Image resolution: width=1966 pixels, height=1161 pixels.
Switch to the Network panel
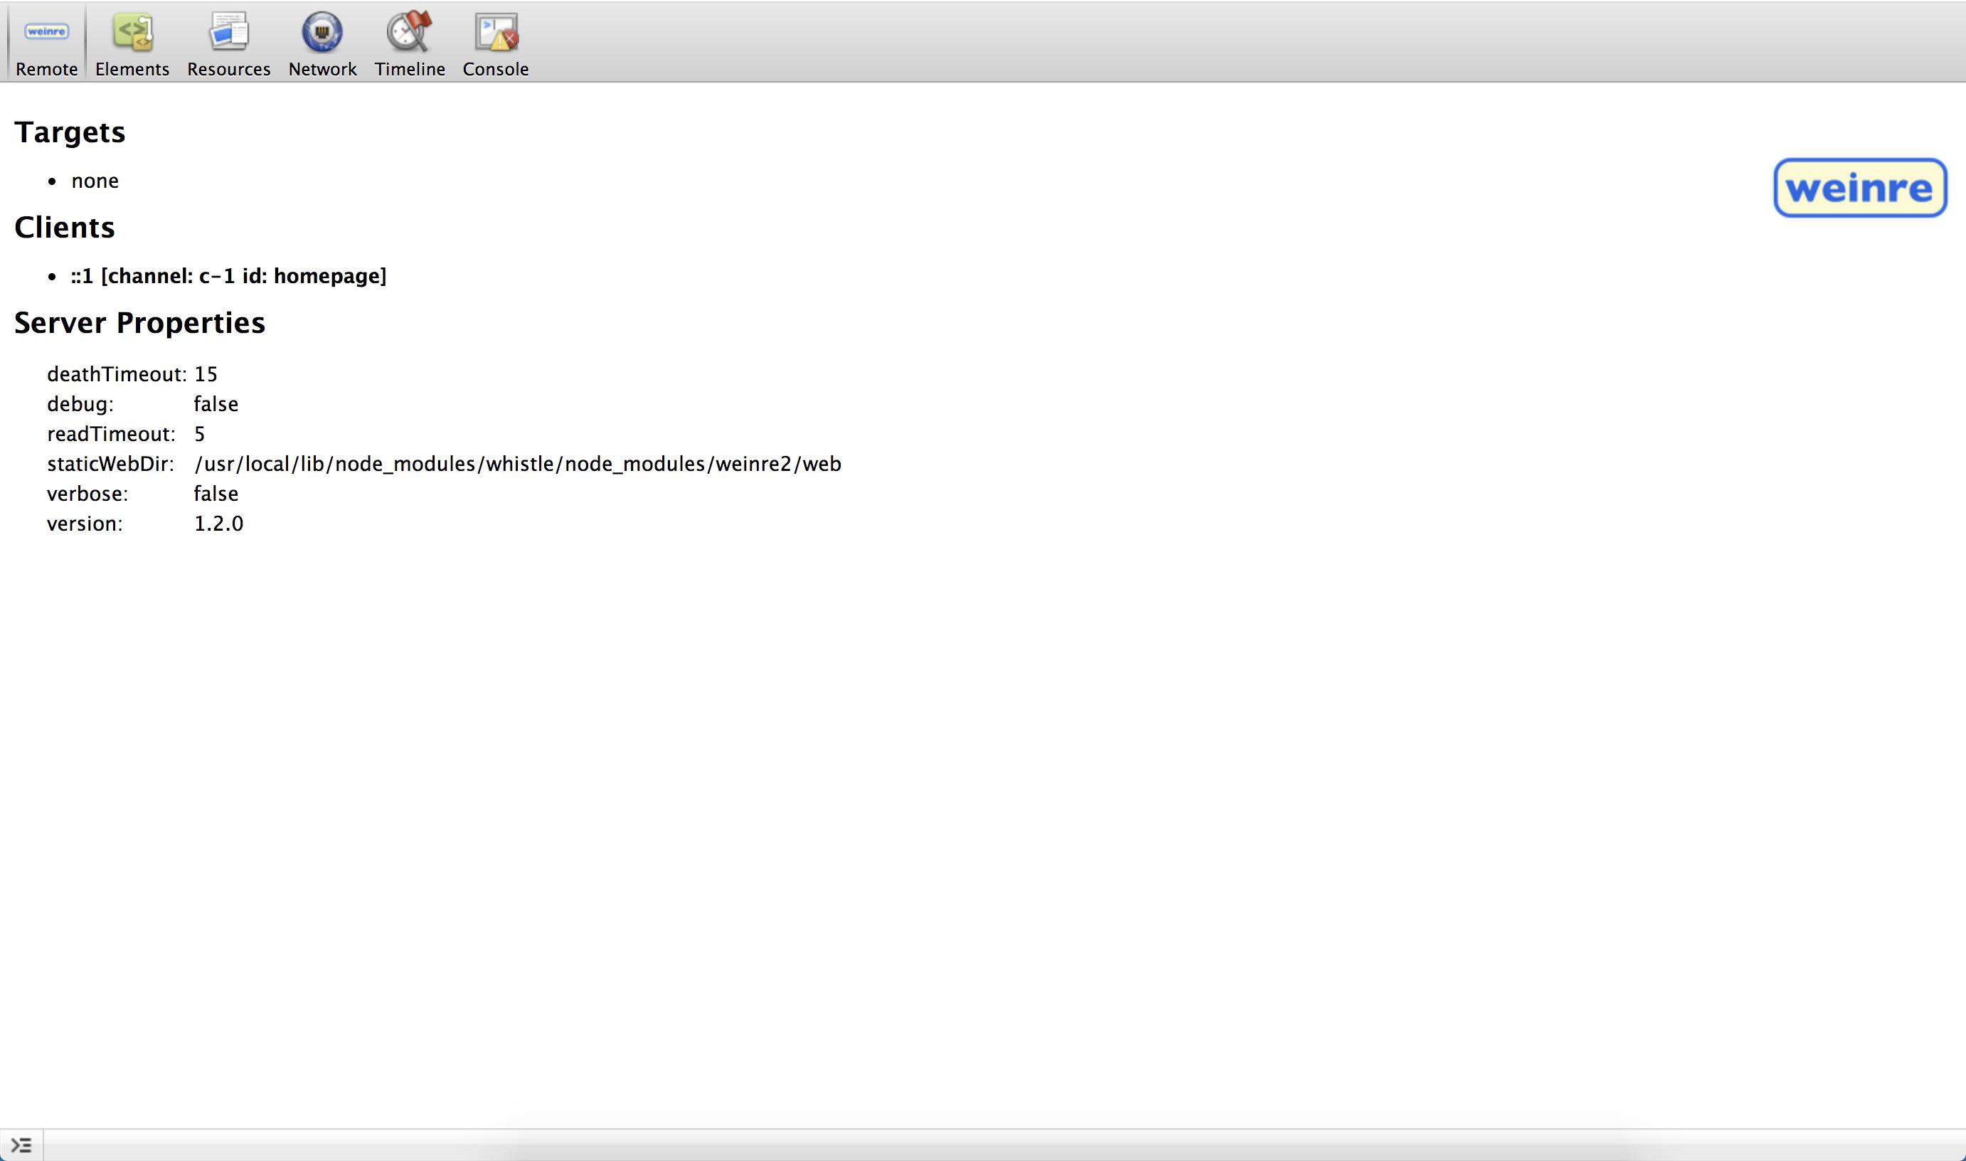(322, 43)
